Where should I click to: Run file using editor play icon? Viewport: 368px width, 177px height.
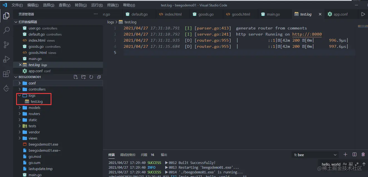click(x=363, y=14)
